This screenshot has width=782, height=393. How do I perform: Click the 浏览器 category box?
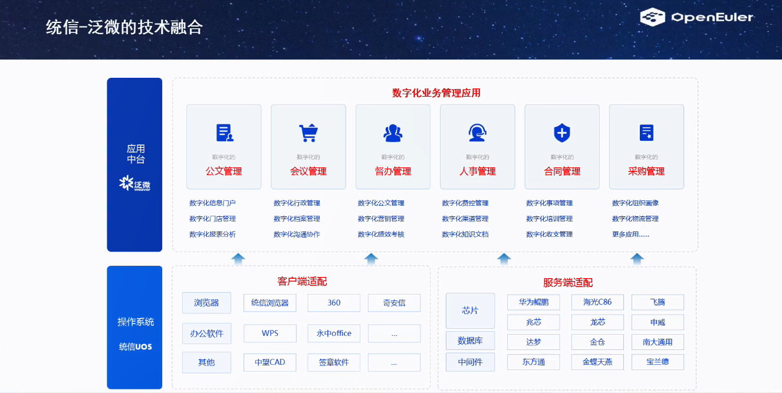pyautogui.click(x=206, y=303)
